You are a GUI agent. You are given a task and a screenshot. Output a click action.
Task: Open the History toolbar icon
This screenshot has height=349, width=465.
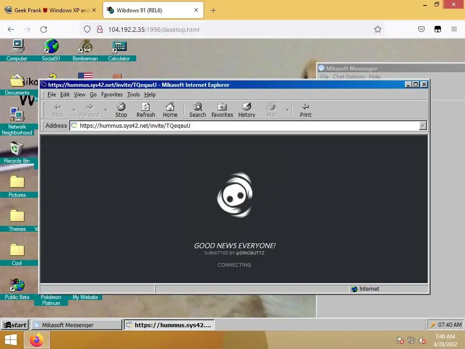click(x=247, y=110)
